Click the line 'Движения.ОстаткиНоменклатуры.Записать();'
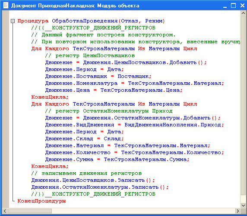The width and height of the screenshot is (247, 216). click(100, 187)
